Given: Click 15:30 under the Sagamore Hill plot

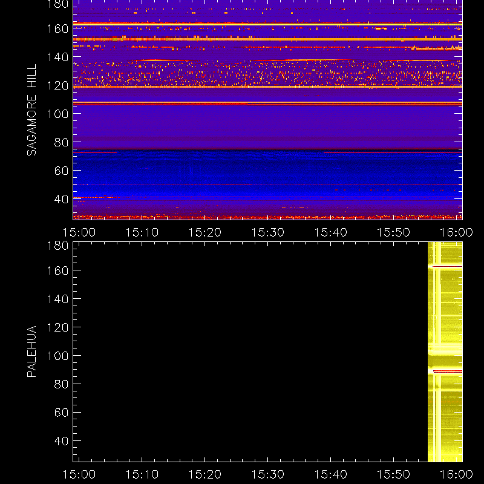Looking at the screenshot, I should [267, 232].
